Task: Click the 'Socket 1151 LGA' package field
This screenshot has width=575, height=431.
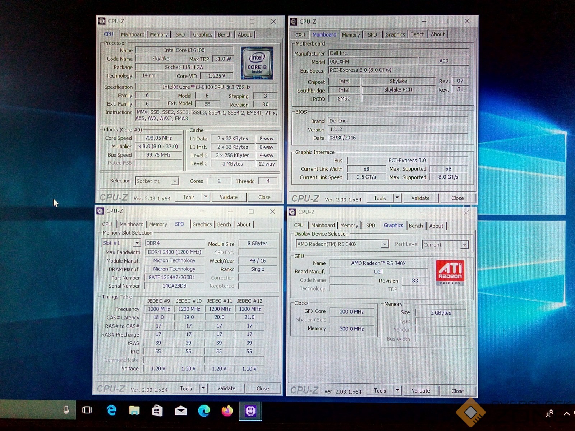Action: [x=184, y=67]
